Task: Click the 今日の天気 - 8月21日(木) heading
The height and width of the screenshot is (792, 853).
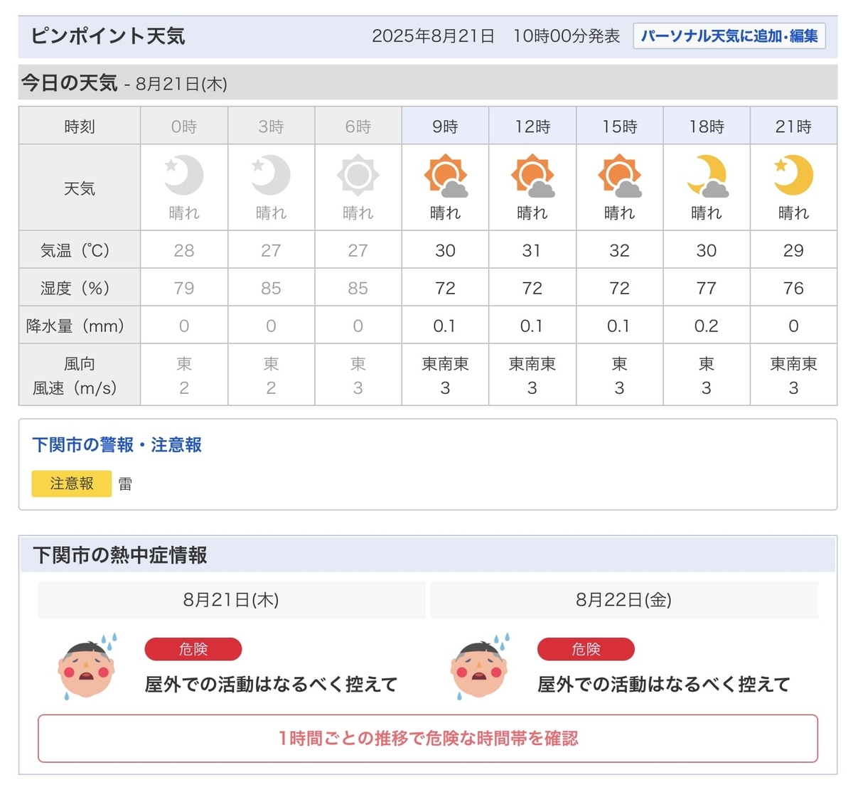Action: pos(124,83)
